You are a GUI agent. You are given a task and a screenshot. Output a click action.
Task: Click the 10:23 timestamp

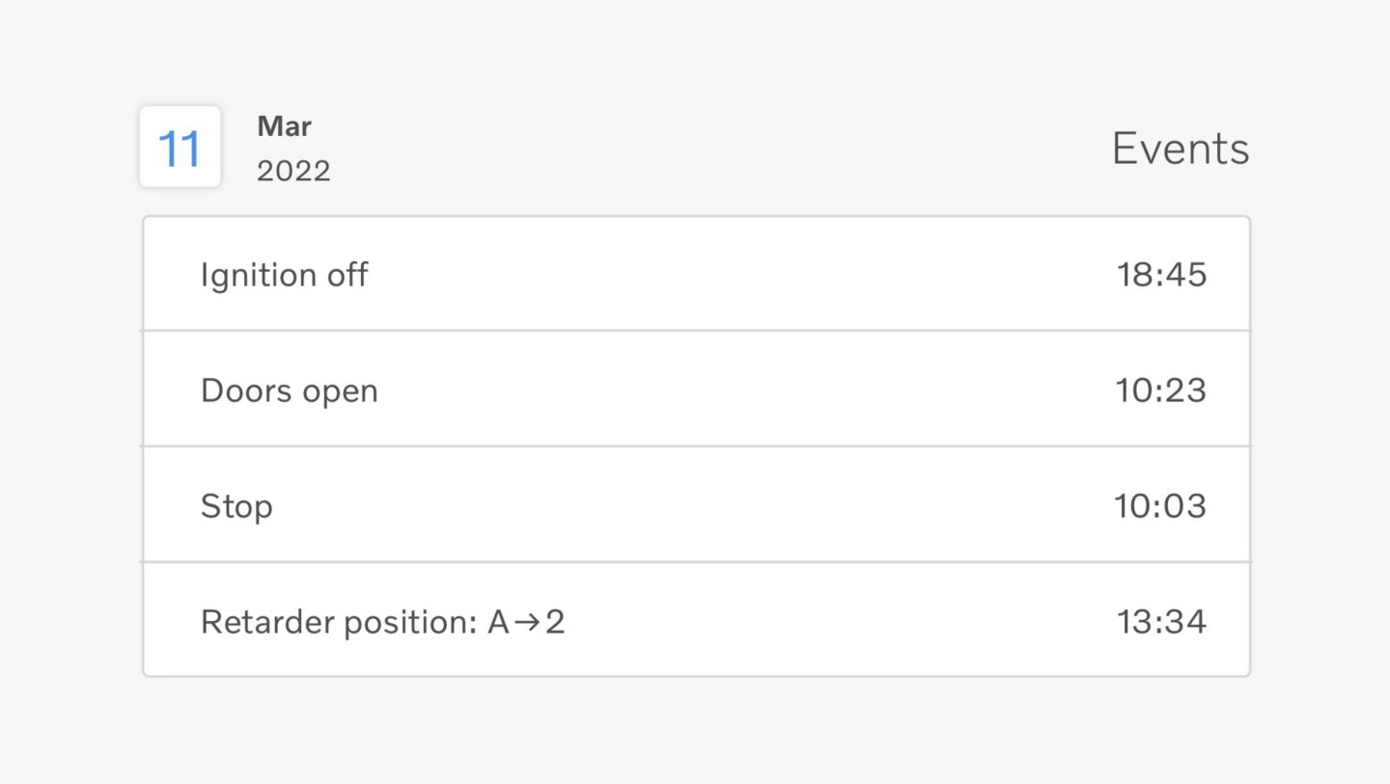1161,391
